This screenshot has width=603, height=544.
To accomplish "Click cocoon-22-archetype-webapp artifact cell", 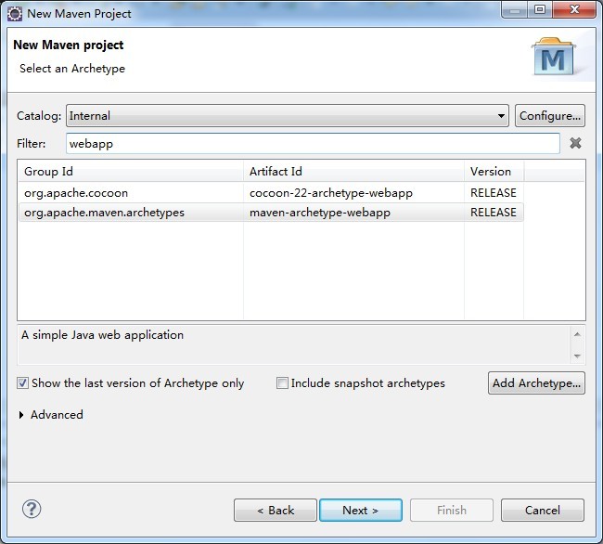I will 331,193.
